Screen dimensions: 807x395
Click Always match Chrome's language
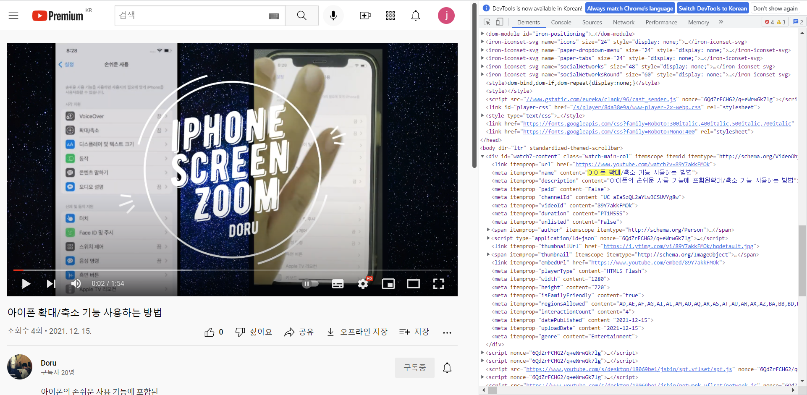(x=630, y=8)
